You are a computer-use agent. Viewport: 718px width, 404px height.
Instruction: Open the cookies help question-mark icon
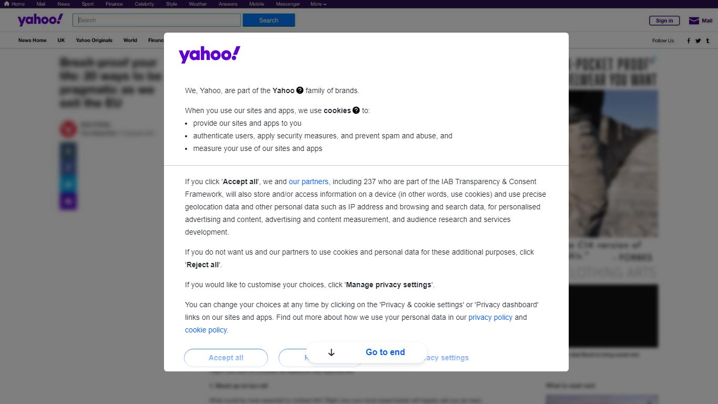356,110
